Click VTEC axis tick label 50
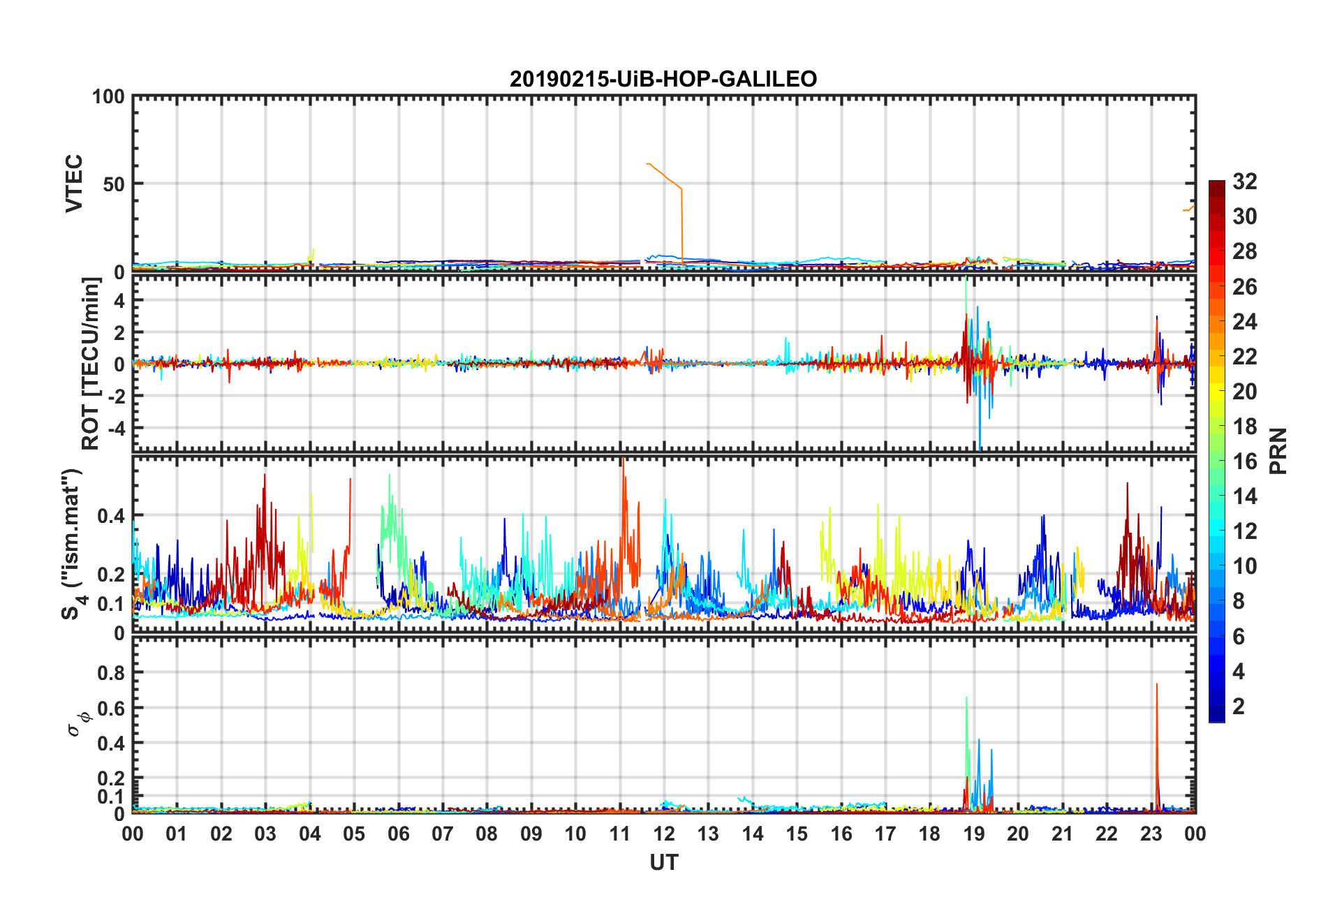The image size is (1328, 902). [114, 184]
